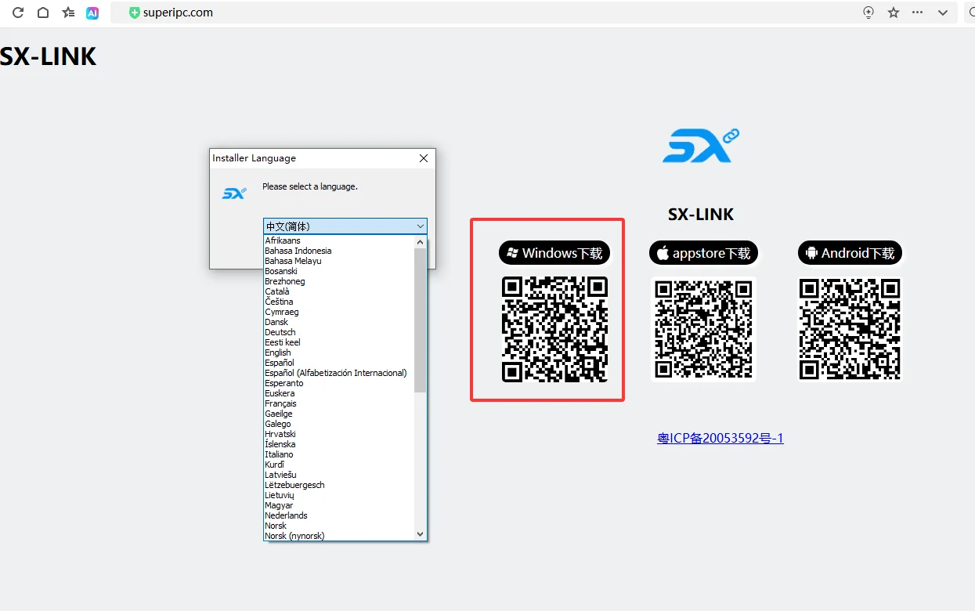Select Brezhoneg from the language list
The image size is (975, 611).
(338, 281)
